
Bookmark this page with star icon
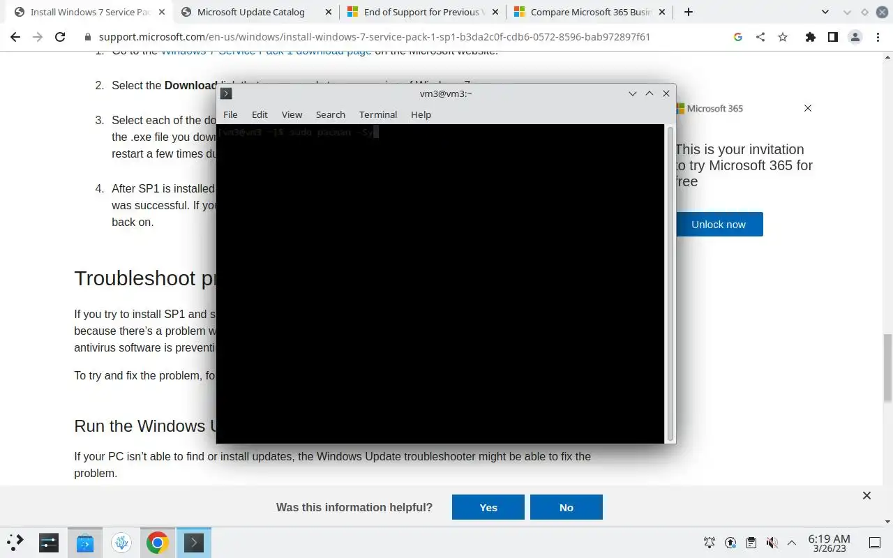783,37
